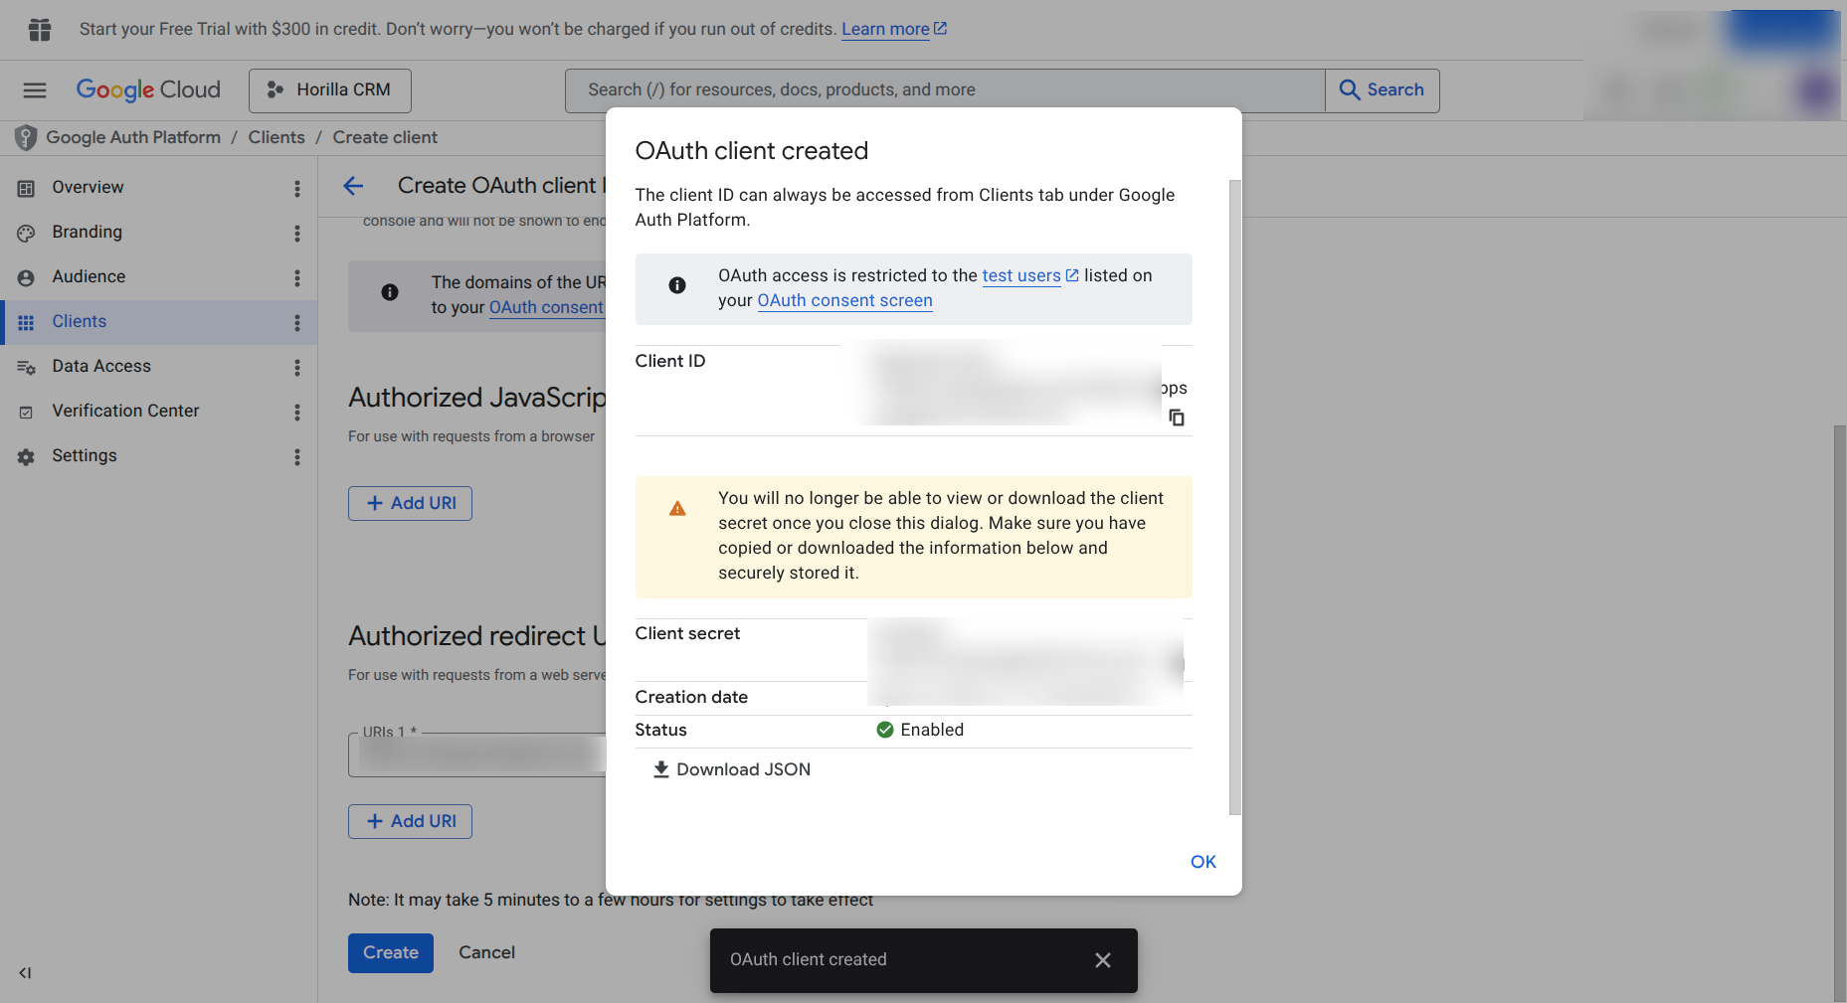
Task: Open the Horilla CRM project selector
Action: (330, 90)
